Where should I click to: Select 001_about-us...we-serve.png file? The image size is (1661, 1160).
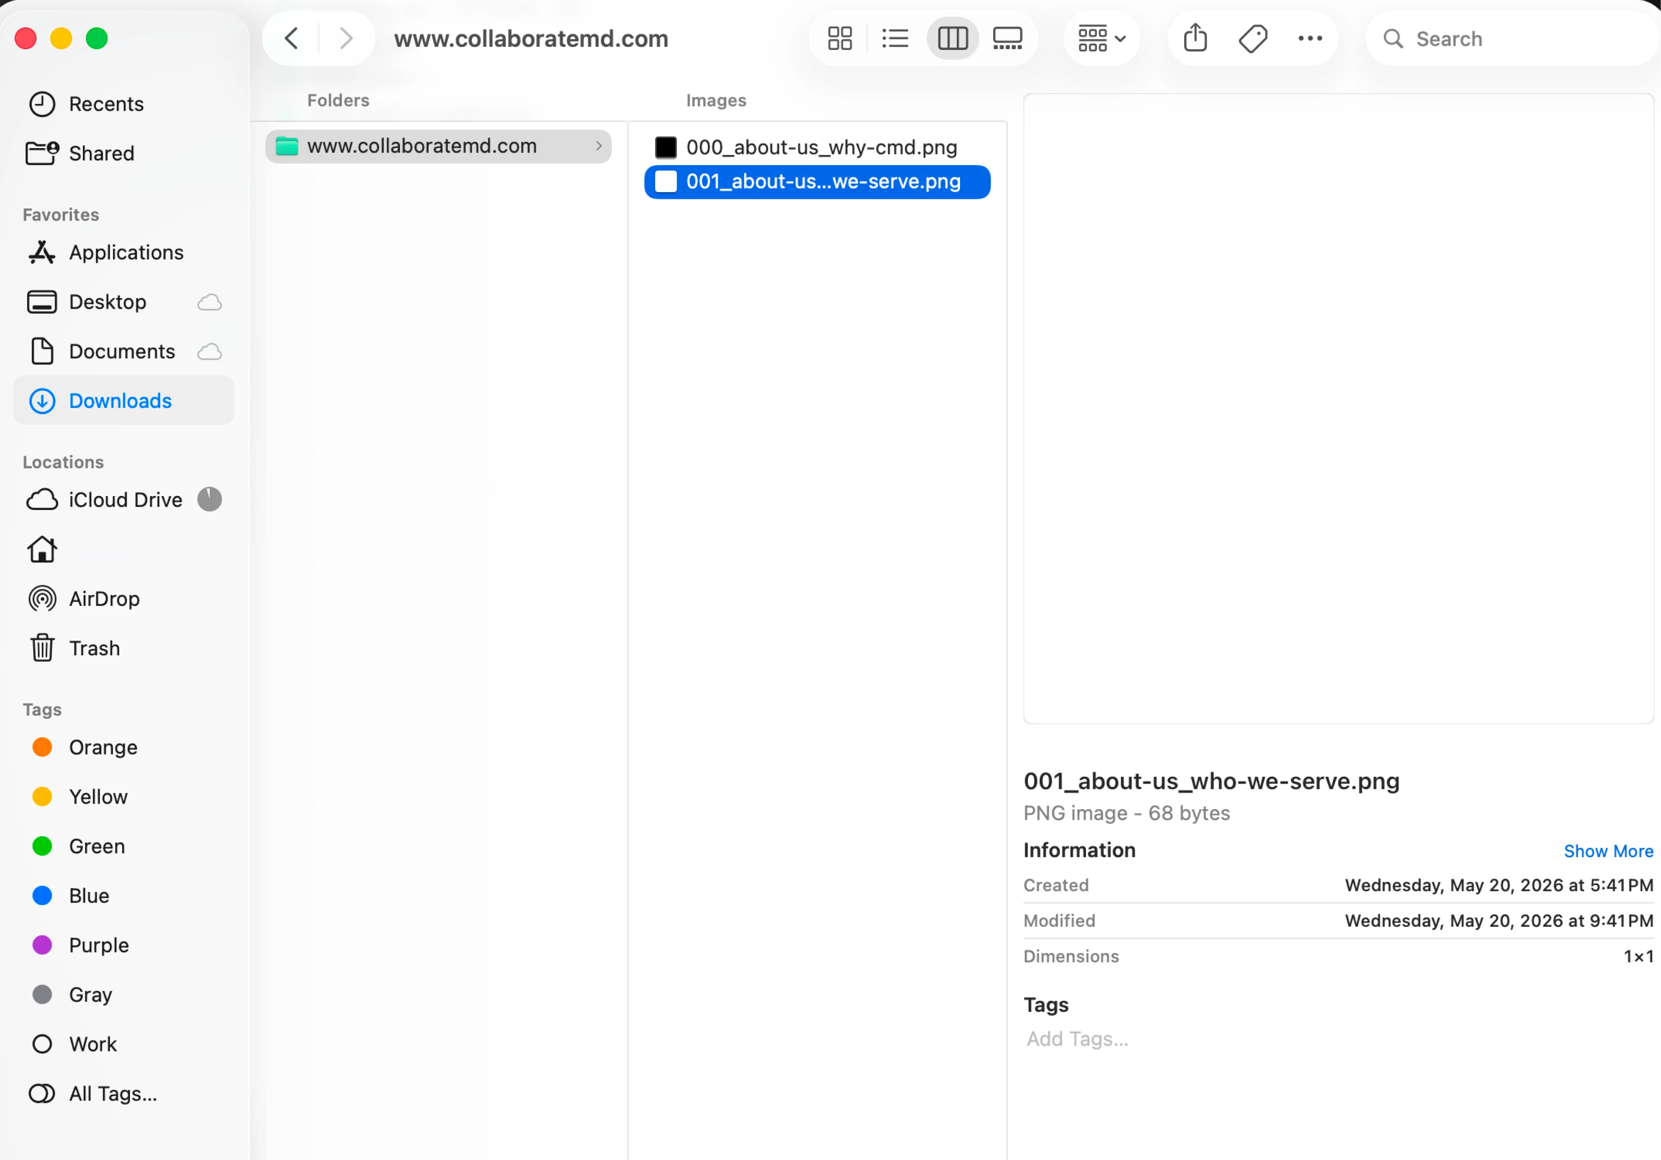(818, 181)
